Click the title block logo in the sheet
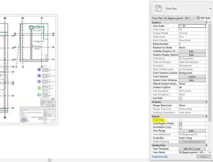213x162 pixels. tap(24, 120)
